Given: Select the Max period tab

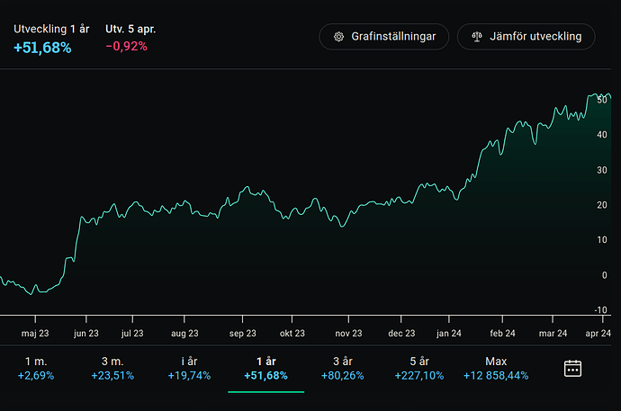Looking at the screenshot, I should (x=496, y=368).
